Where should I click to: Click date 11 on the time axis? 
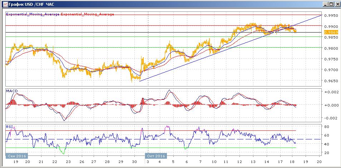click(x=226, y=162)
